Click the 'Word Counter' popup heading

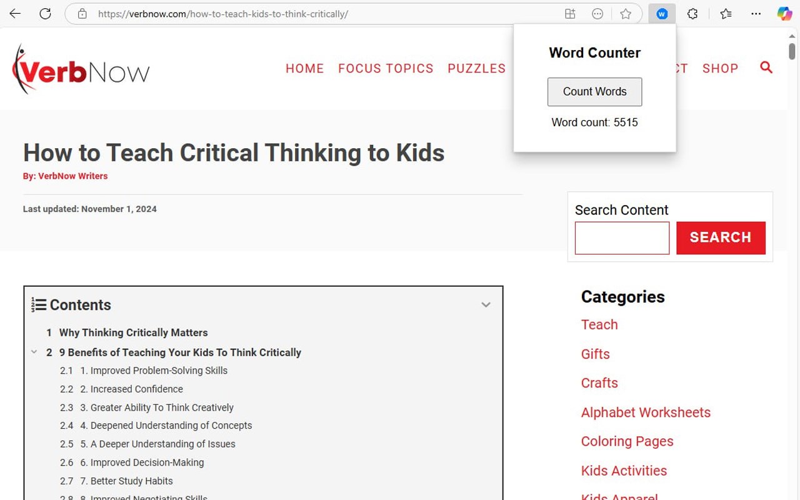[595, 53]
